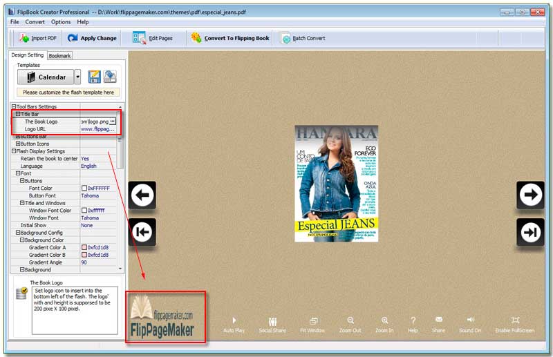Image resolution: width=553 pixels, height=357 pixels.
Task: Go to next page with right arrow
Action: (x=530, y=195)
